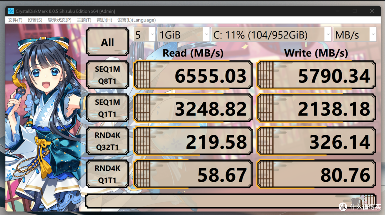Viewport: 385px width, 215px height.
Task: Click the Read (MB/s) column header
Action: pos(193,53)
